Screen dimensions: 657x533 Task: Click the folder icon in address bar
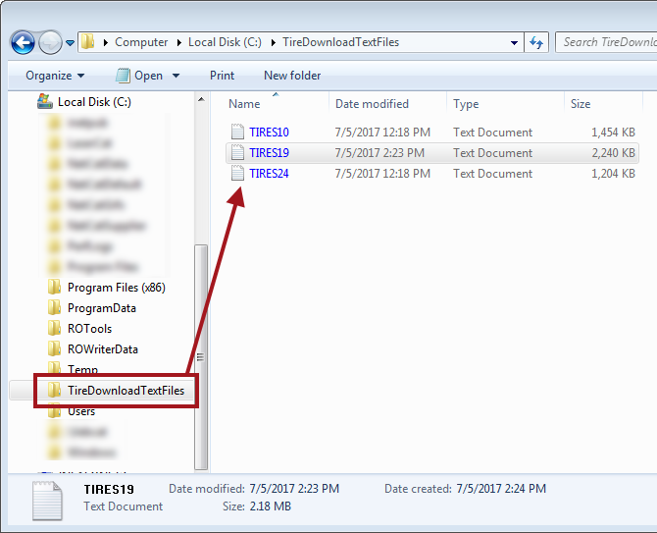pyautogui.click(x=87, y=42)
